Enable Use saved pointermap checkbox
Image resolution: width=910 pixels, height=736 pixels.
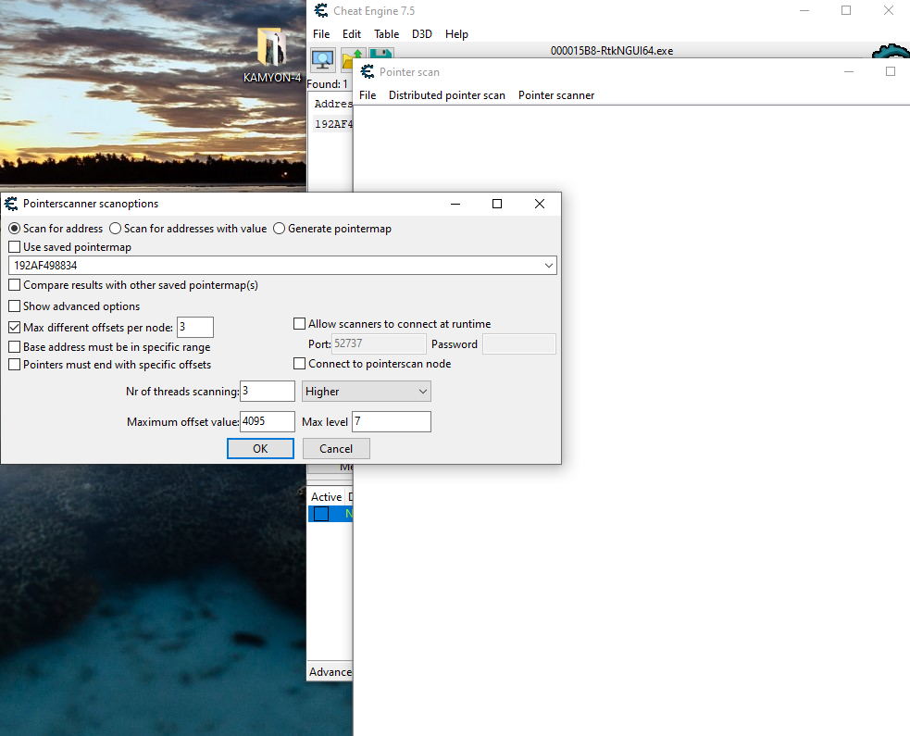click(x=15, y=246)
